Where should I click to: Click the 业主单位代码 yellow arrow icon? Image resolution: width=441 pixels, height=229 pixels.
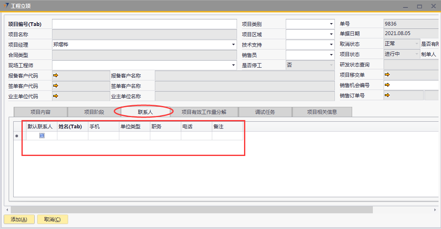coord(56,96)
